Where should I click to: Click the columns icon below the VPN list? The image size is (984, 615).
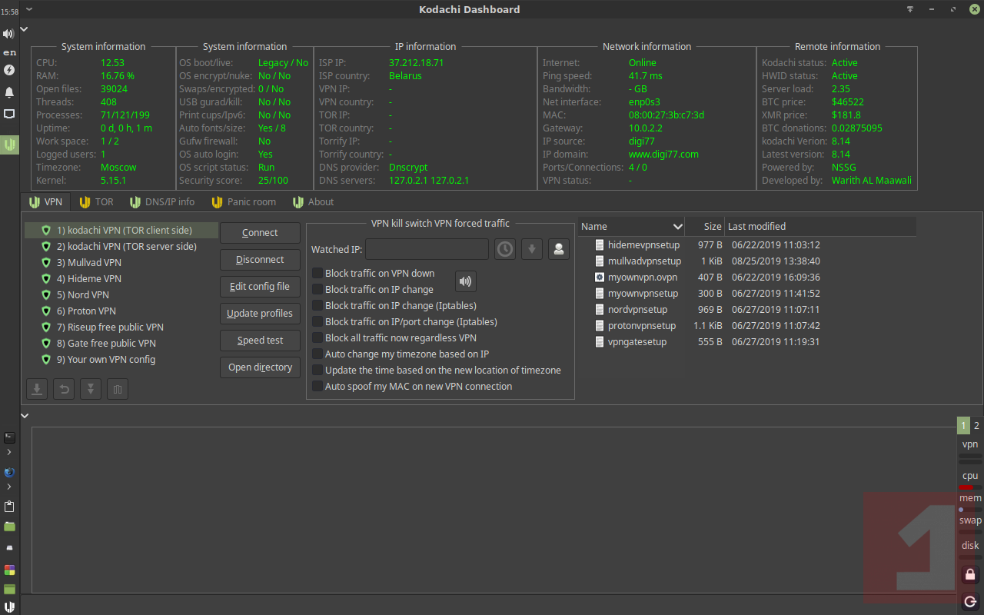coord(118,389)
